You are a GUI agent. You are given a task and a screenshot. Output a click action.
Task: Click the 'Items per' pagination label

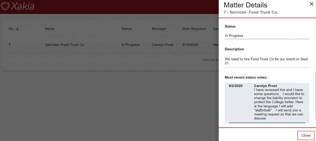(x=210, y=60)
